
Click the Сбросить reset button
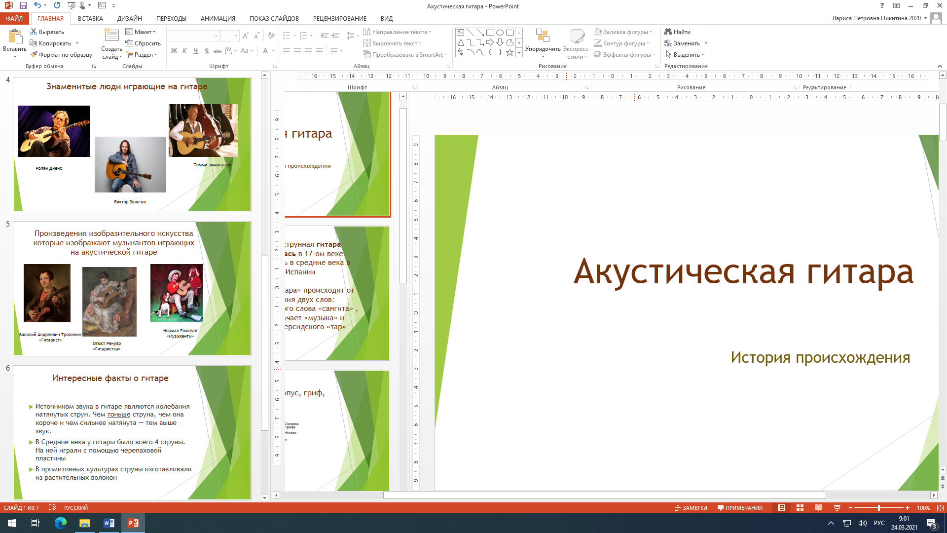point(143,43)
